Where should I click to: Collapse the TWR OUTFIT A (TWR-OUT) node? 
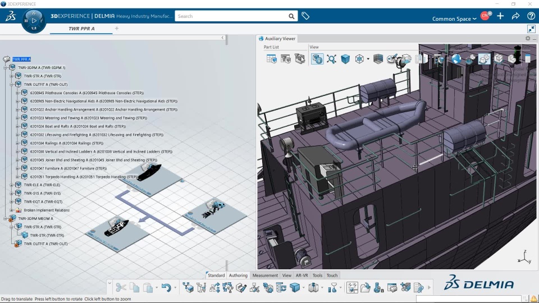point(11,85)
